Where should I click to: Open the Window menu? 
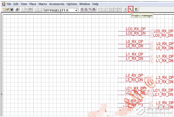[85, 4]
